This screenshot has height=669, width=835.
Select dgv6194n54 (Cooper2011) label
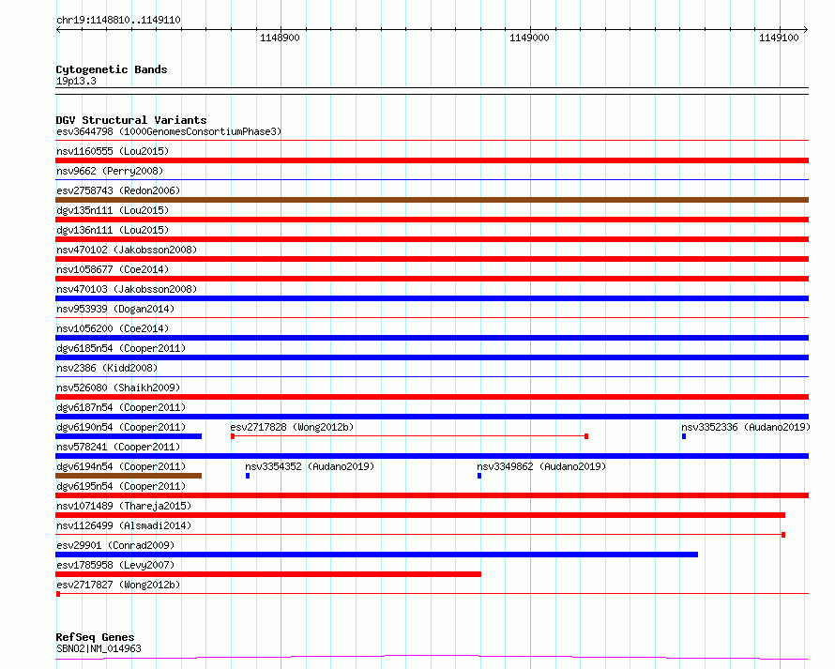pyautogui.click(x=121, y=466)
